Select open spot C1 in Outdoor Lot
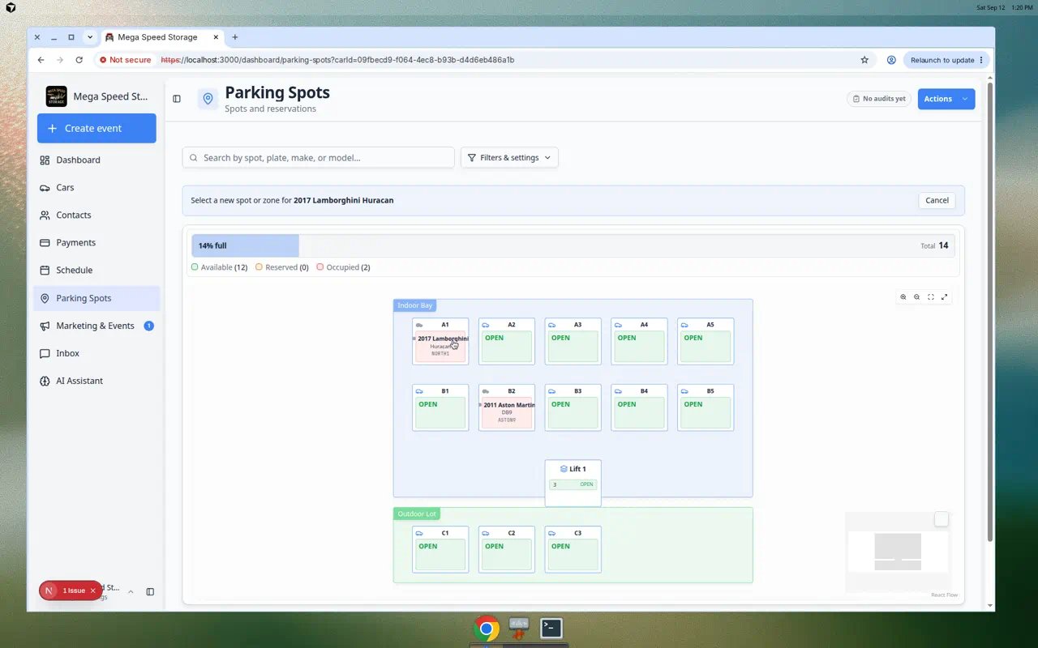 [440, 549]
